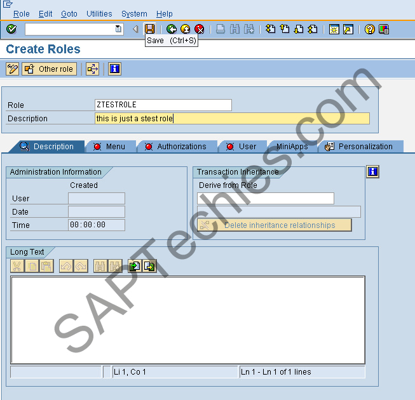
Task: Click the green checkmark Enter icon
Action: [11, 29]
